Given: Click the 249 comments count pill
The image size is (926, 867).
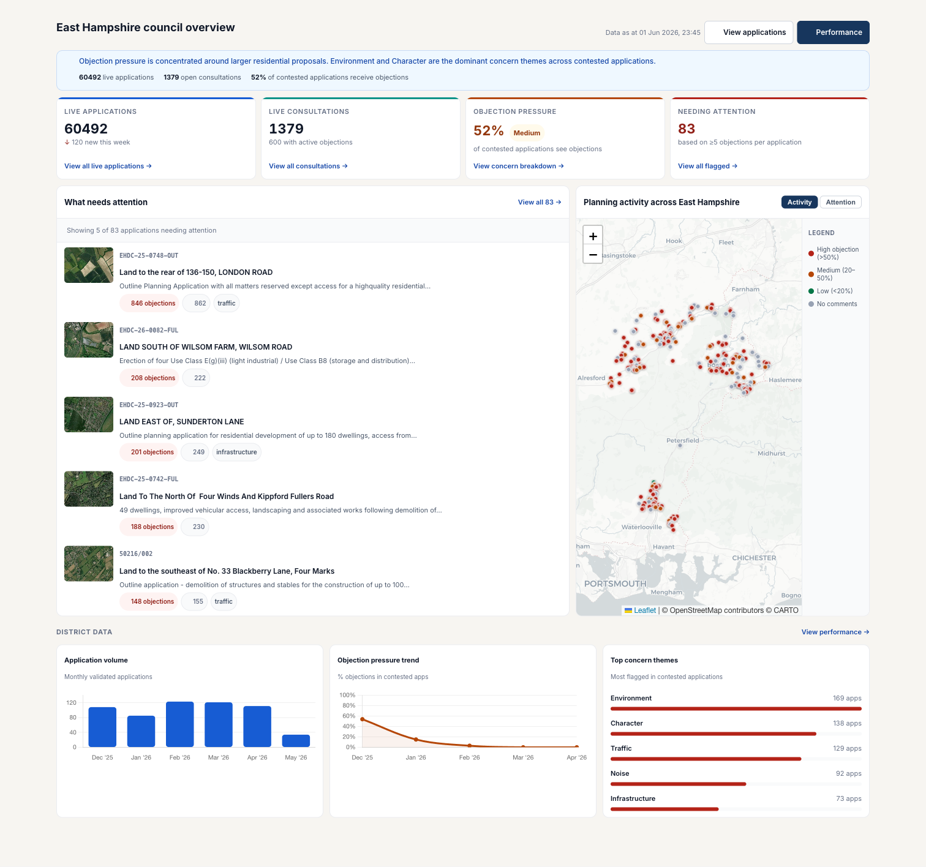Looking at the screenshot, I should pyautogui.click(x=195, y=452).
